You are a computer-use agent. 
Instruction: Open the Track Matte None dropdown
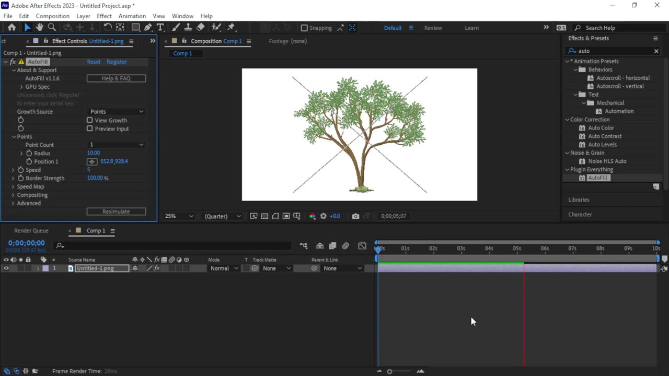tap(276, 268)
